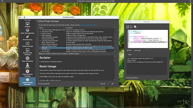Click the 'Basic Usage' heading
Viewport: 193px width, 108px height.
(48, 66)
